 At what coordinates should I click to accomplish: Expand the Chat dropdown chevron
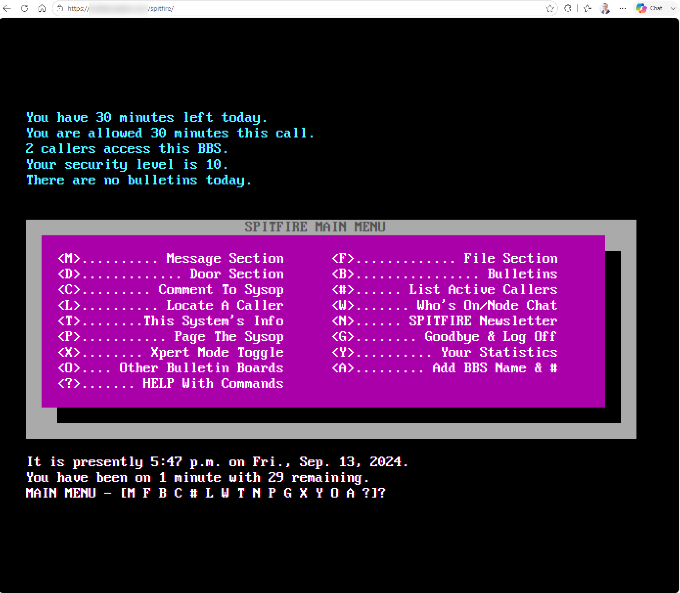tap(673, 8)
